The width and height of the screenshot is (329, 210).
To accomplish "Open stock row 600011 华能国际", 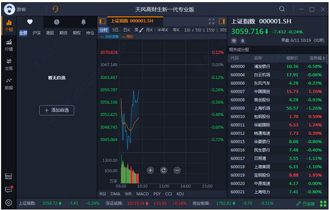I will tap(276, 125).
